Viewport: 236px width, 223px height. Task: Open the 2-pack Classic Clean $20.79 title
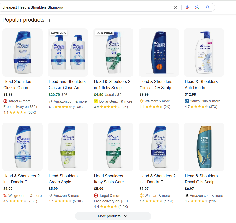tap(67, 85)
